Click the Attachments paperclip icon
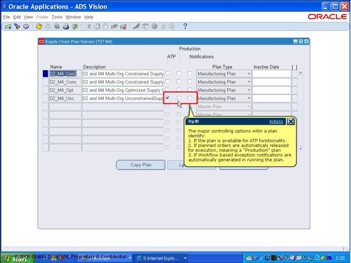351x263 pixels. click(x=163, y=27)
